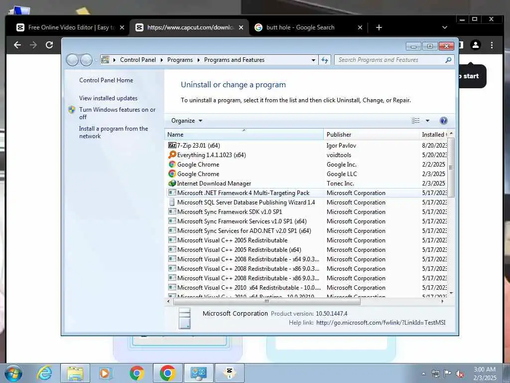This screenshot has width=510, height=383.
Task: Select Microsoft Sync Framework Services v1.0 SP1 (x64)
Action: point(242,221)
